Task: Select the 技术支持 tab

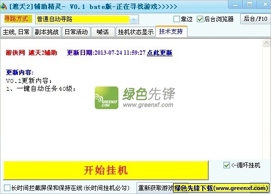Action: (x=171, y=32)
